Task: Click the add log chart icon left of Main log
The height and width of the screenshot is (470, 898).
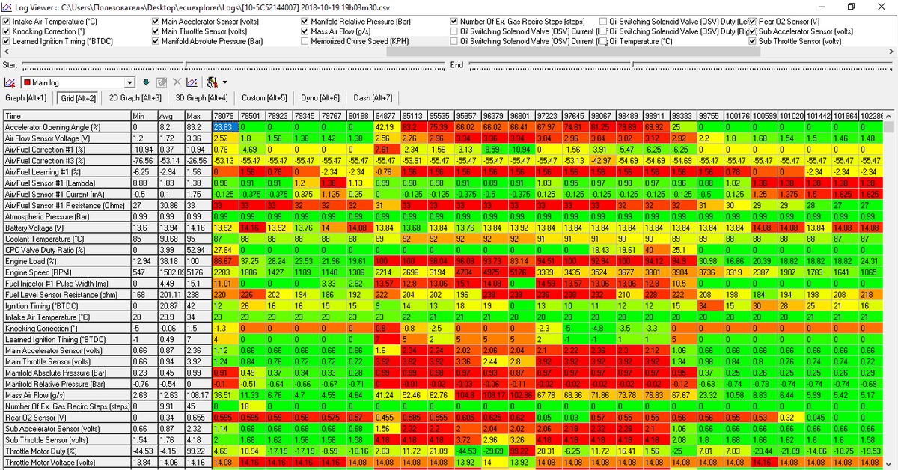Action: (10, 82)
